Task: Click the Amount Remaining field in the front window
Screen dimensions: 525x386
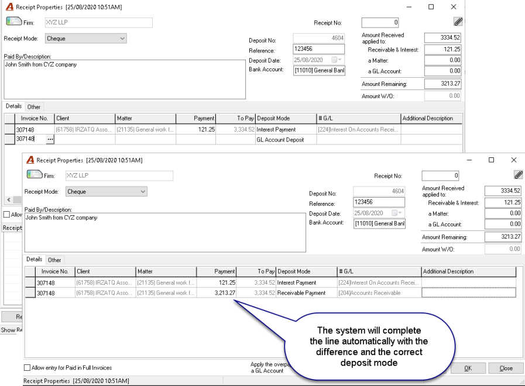Action: [x=503, y=237]
